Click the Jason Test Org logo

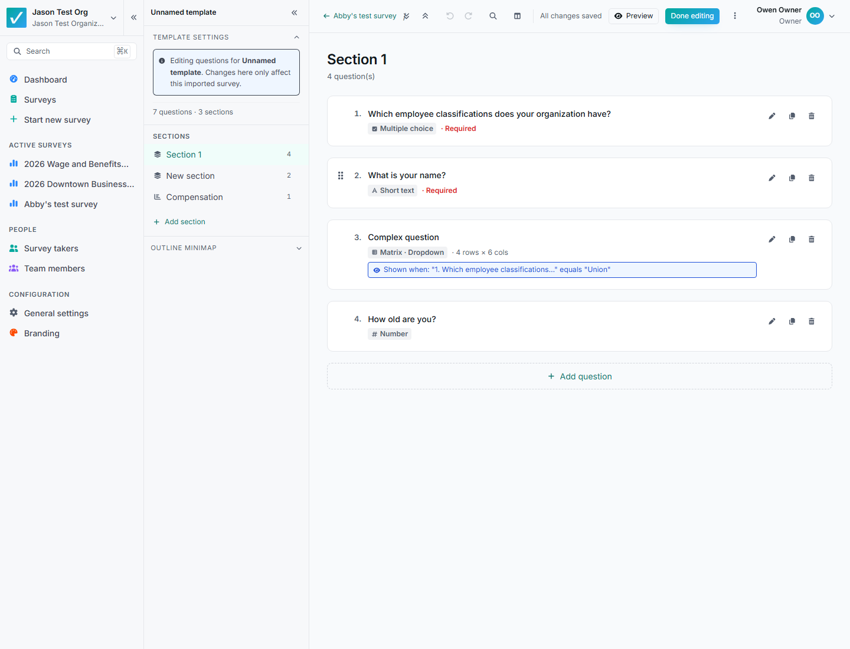[x=17, y=18]
